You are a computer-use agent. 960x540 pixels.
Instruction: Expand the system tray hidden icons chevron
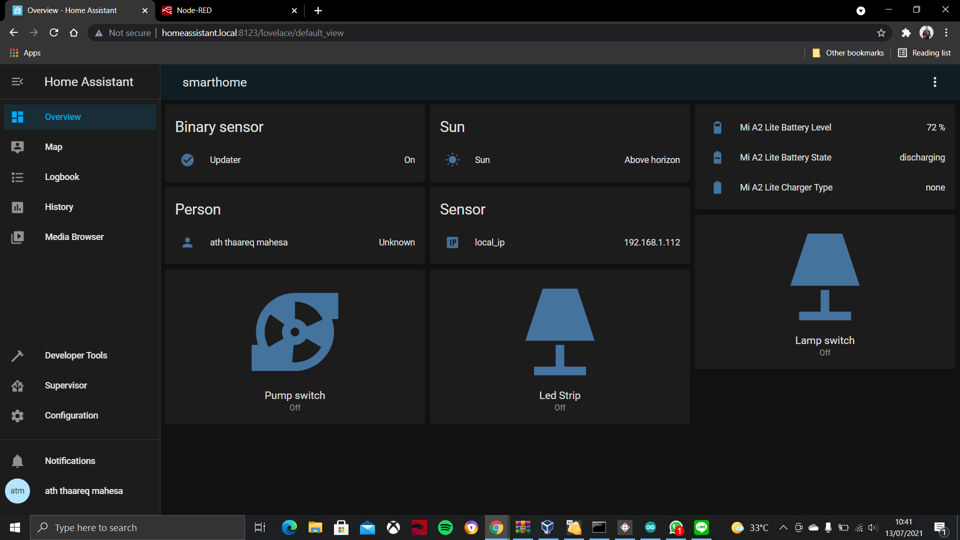pos(783,527)
